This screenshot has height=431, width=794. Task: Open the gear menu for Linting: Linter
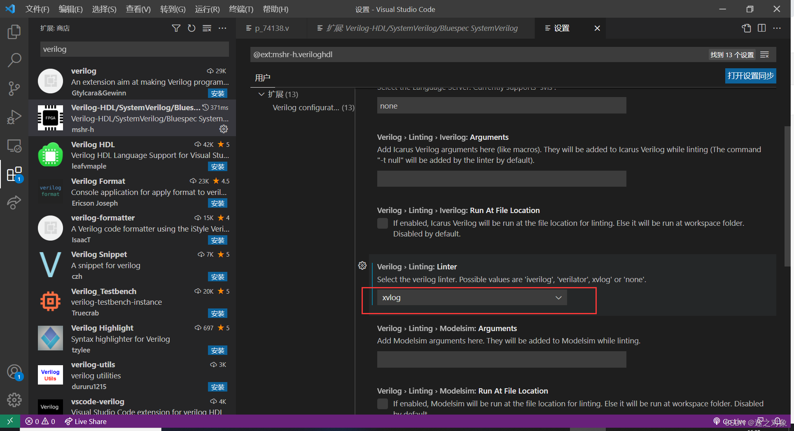click(362, 266)
